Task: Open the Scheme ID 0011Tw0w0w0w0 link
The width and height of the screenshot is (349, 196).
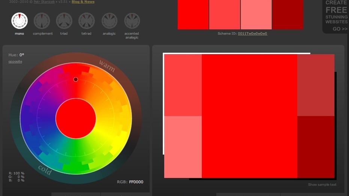Action: coord(253,34)
